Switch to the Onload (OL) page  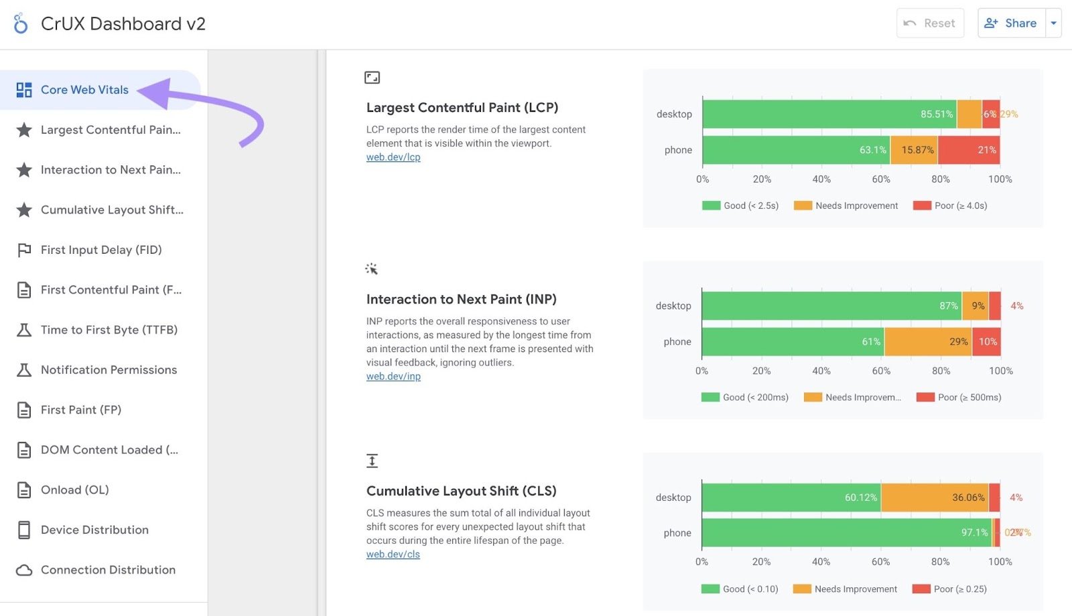pyautogui.click(x=74, y=489)
